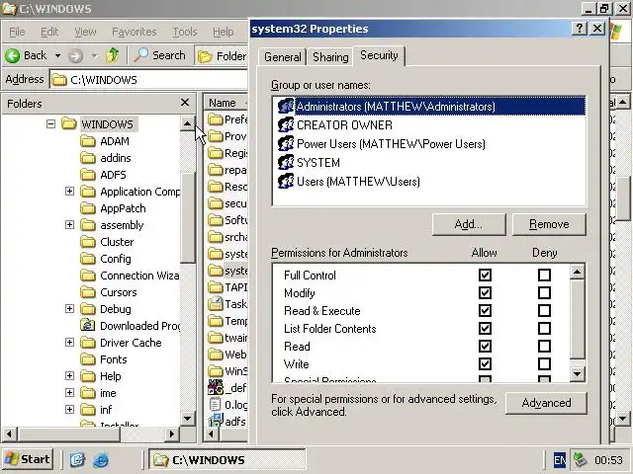Check Deny for Read permission
This screenshot has width=633, height=474.
point(544,347)
